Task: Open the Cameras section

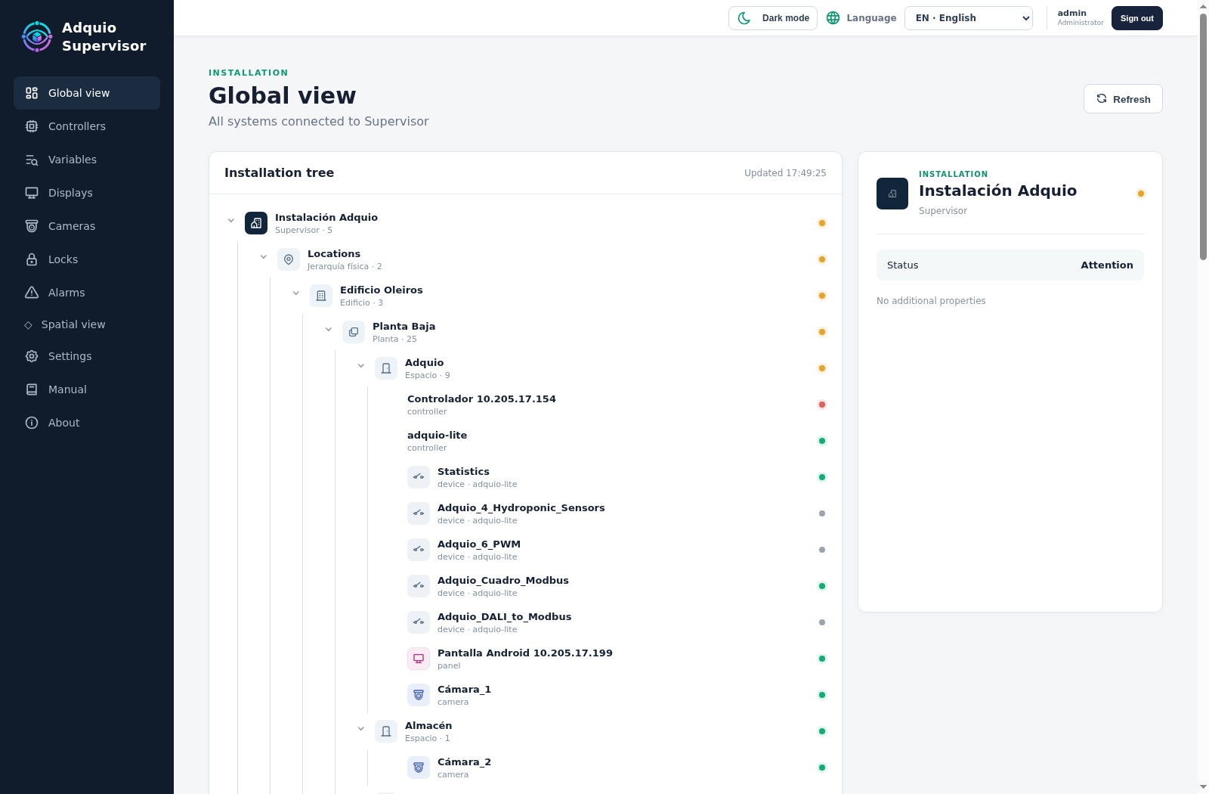Action: pyautogui.click(x=87, y=226)
